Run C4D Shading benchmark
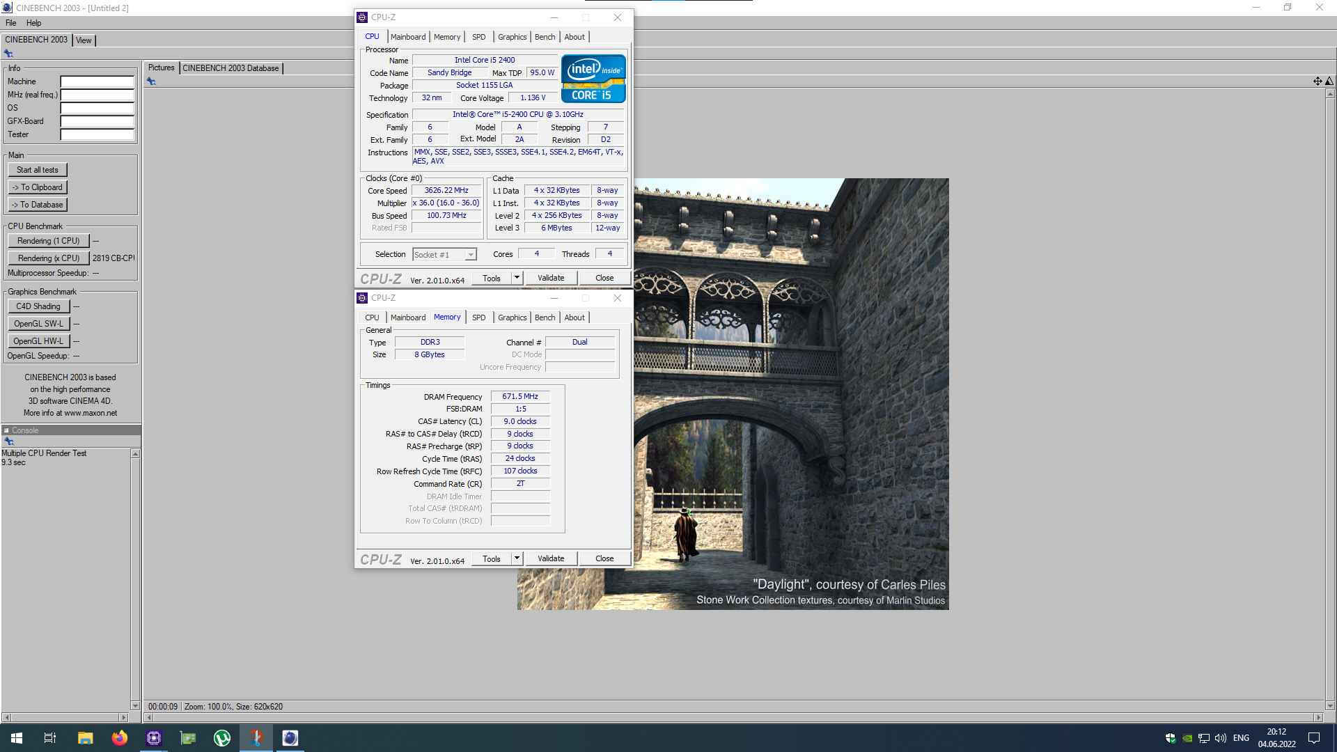The height and width of the screenshot is (752, 1337). point(39,306)
